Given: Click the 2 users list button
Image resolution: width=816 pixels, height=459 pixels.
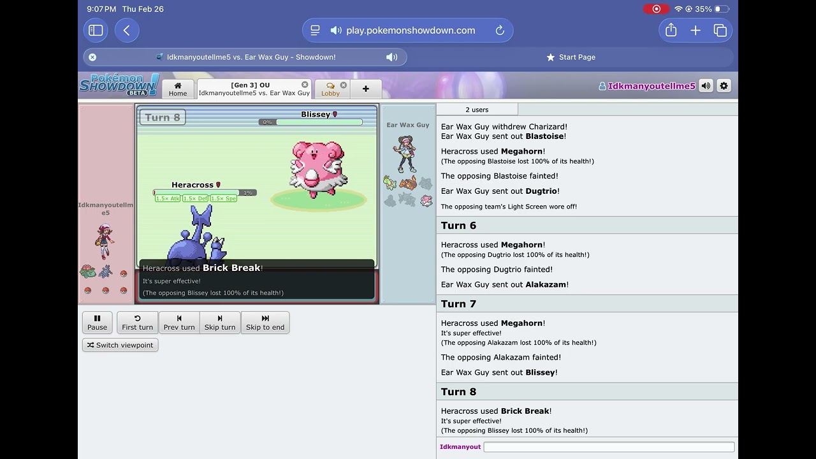Looking at the screenshot, I should (477, 110).
